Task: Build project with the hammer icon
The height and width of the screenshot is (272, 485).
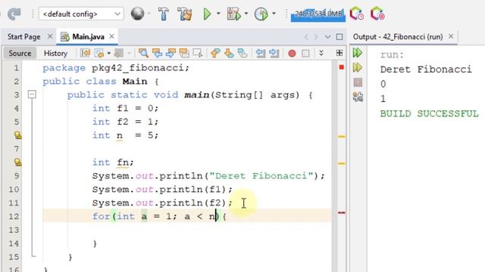Action: (x=164, y=14)
